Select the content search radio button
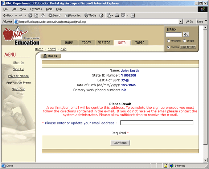209x169 pixels. pos(168,47)
